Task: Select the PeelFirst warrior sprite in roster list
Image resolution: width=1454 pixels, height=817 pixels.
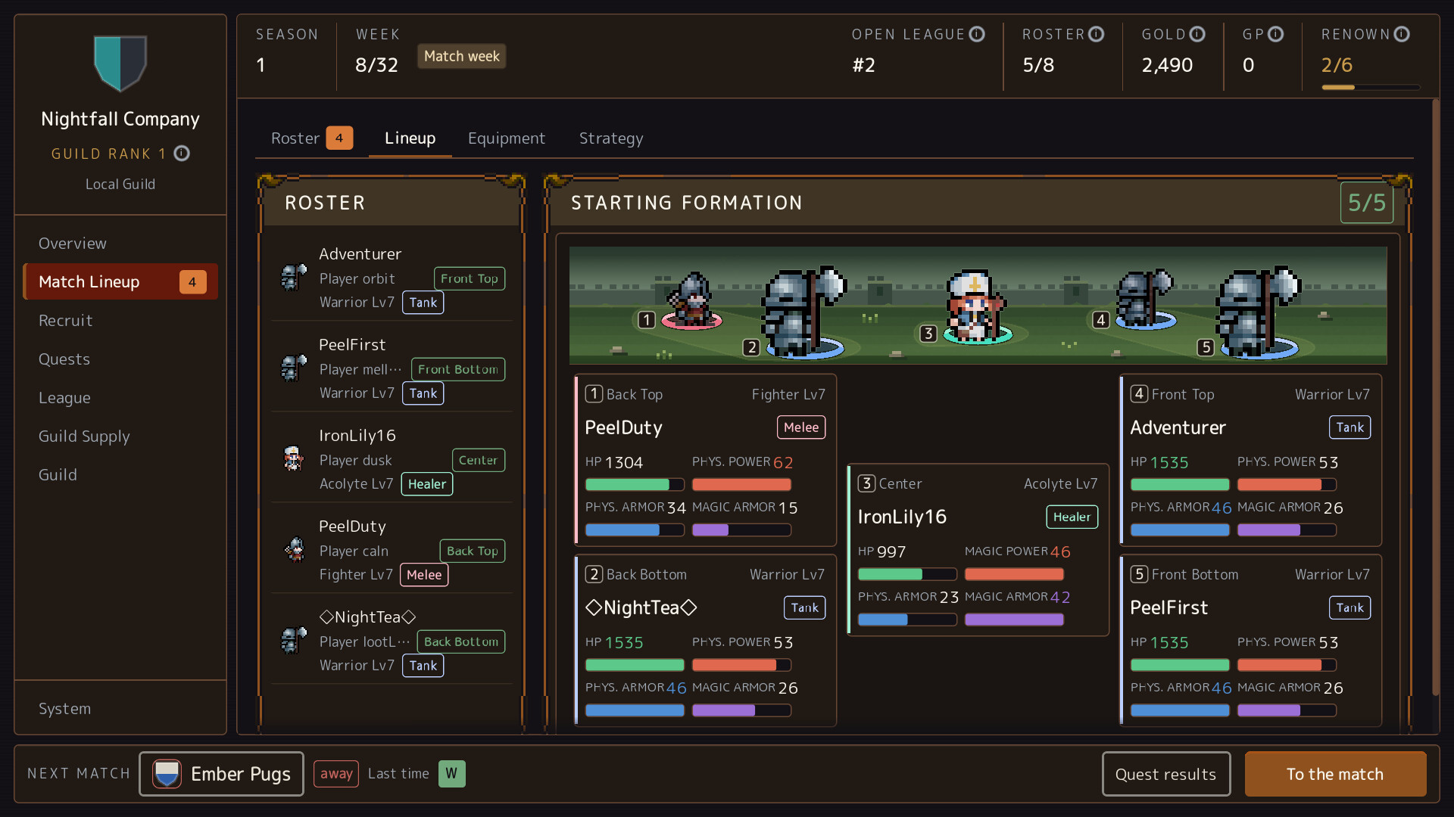Action: (x=294, y=368)
